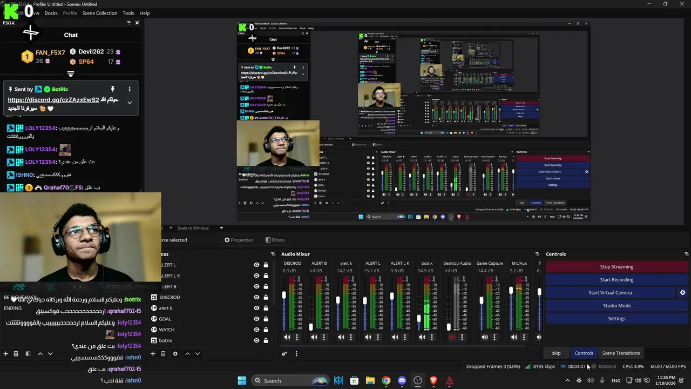
Task: Open source properties gear in Sources toolbar
Action: 175,354
